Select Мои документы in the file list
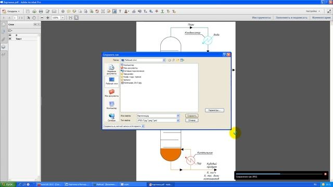This screenshot has width=333, height=187. [x=130, y=68]
